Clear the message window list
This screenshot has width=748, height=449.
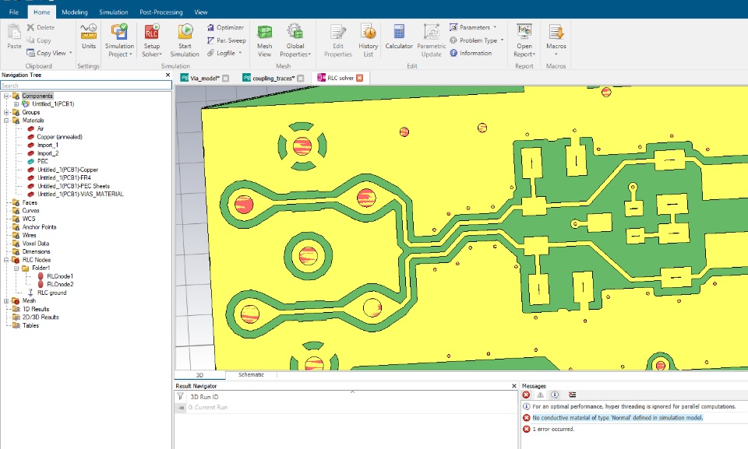[573, 395]
